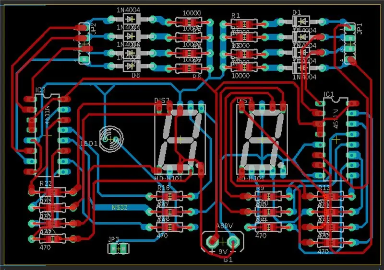Click the negative battery pad of G1
This screenshot has width=384, height=270.
pyautogui.click(x=233, y=241)
